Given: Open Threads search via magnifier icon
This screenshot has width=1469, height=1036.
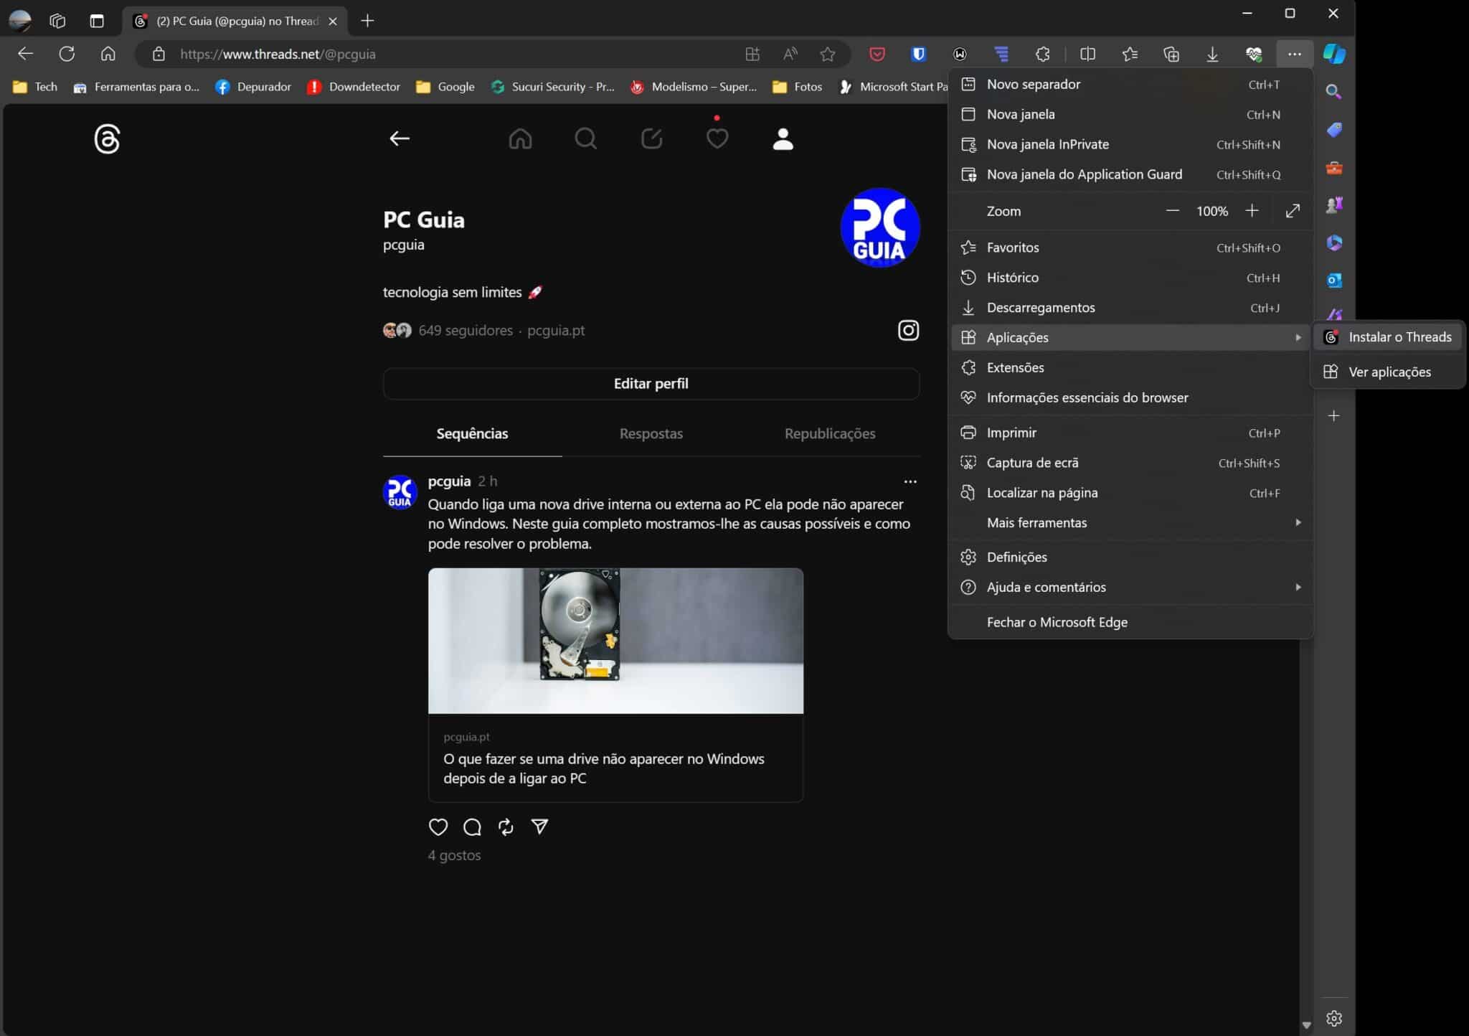Looking at the screenshot, I should [585, 138].
